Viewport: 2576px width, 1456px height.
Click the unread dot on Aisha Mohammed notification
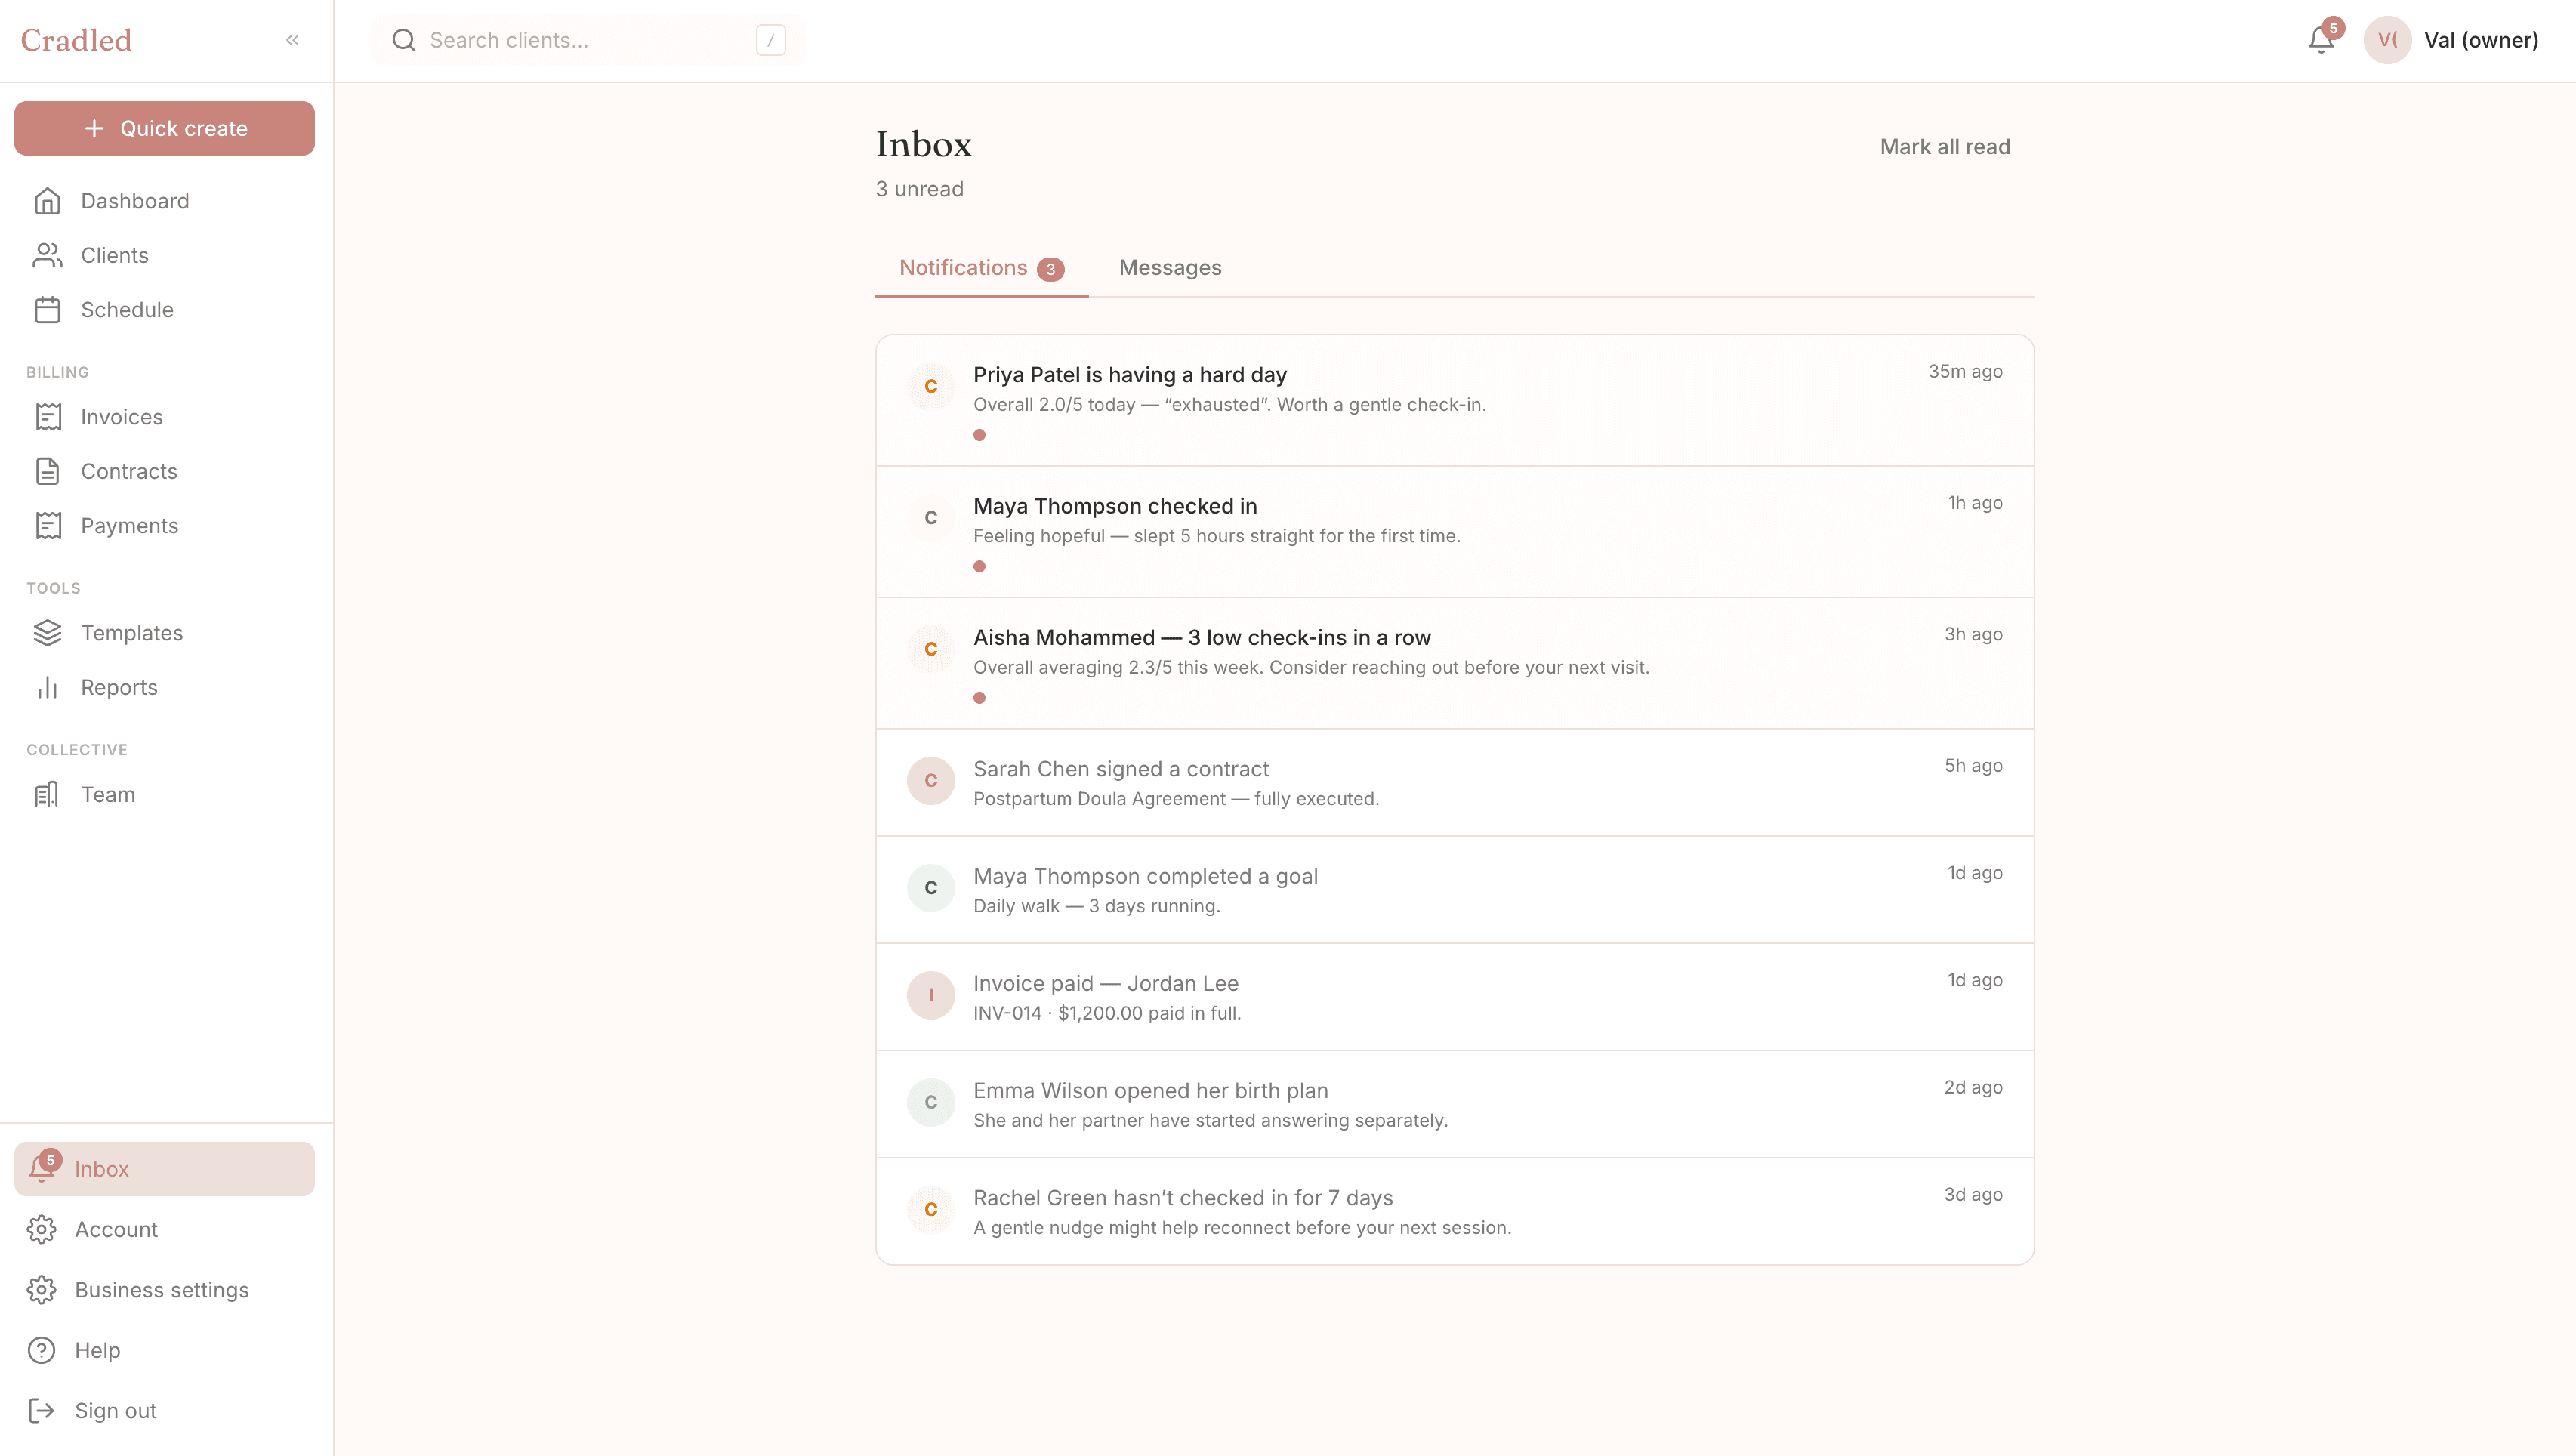click(979, 698)
